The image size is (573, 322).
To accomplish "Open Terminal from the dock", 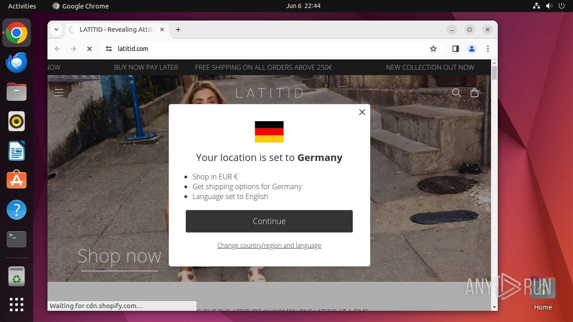I will pos(17,239).
